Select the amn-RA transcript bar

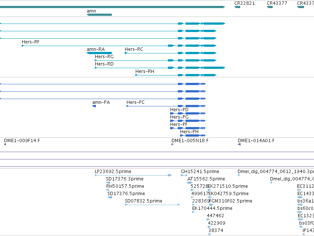pos(99,53)
